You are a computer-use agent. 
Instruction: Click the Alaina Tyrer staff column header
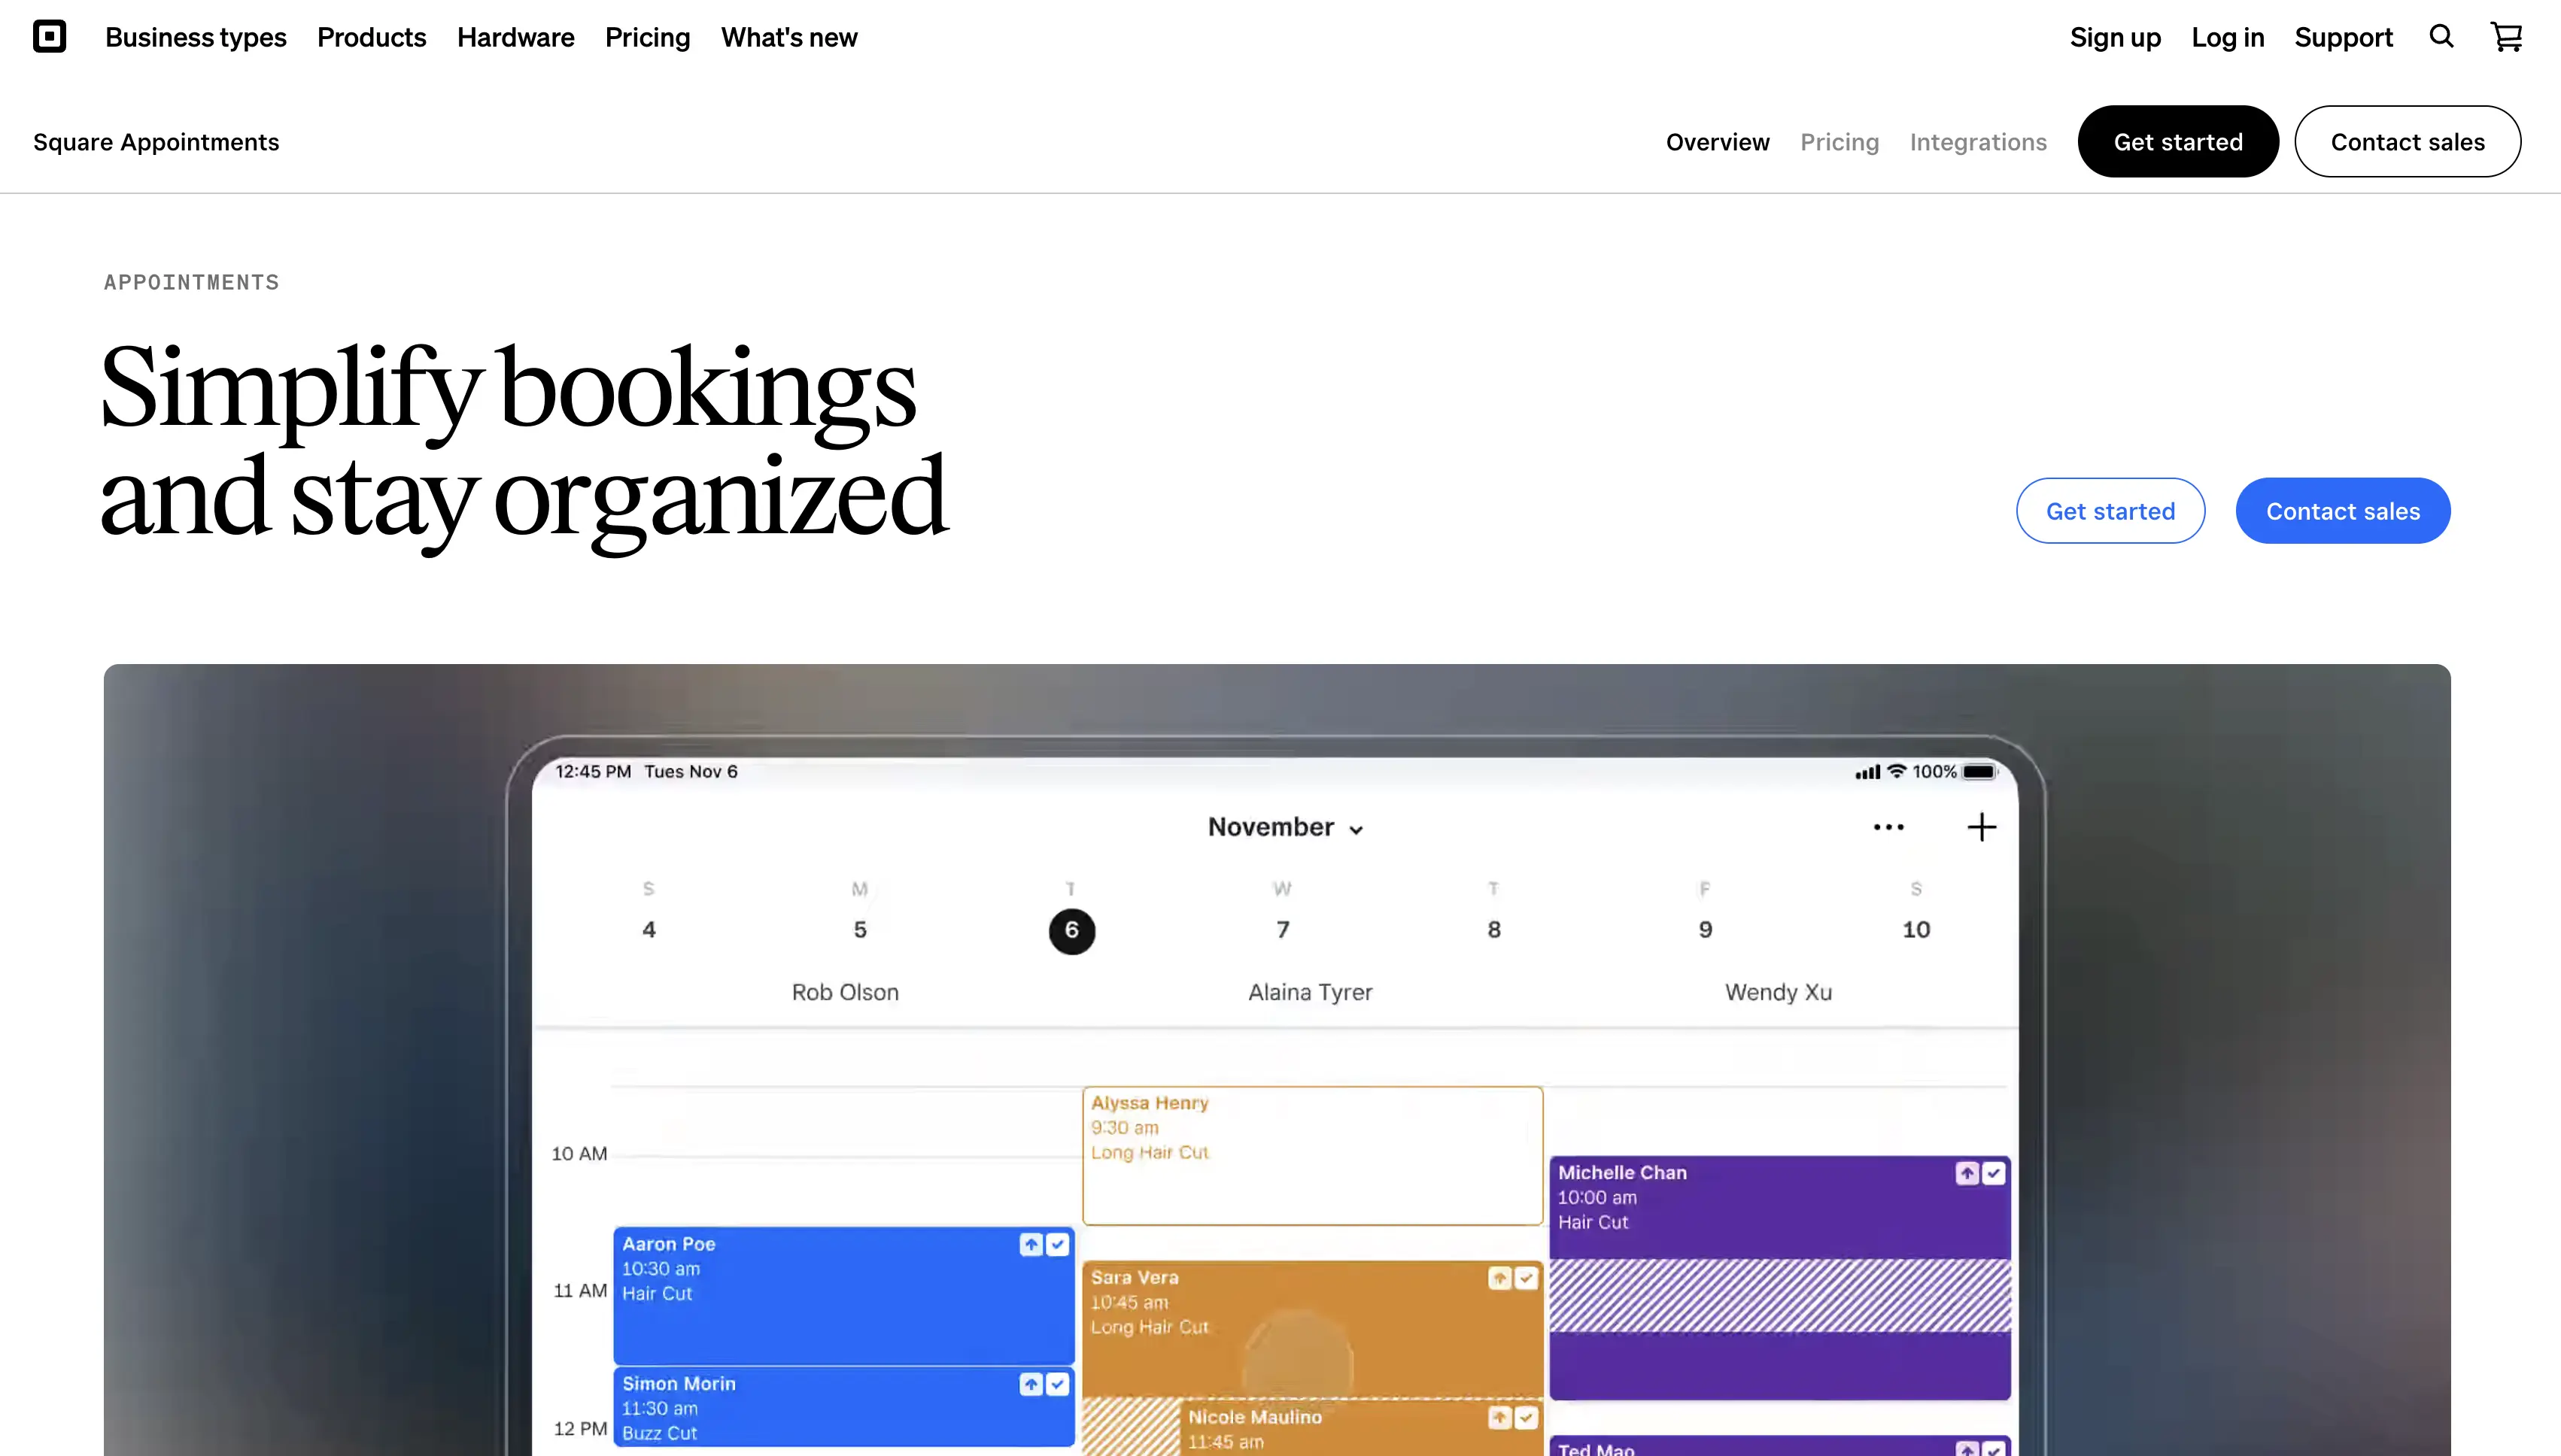(x=1310, y=992)
